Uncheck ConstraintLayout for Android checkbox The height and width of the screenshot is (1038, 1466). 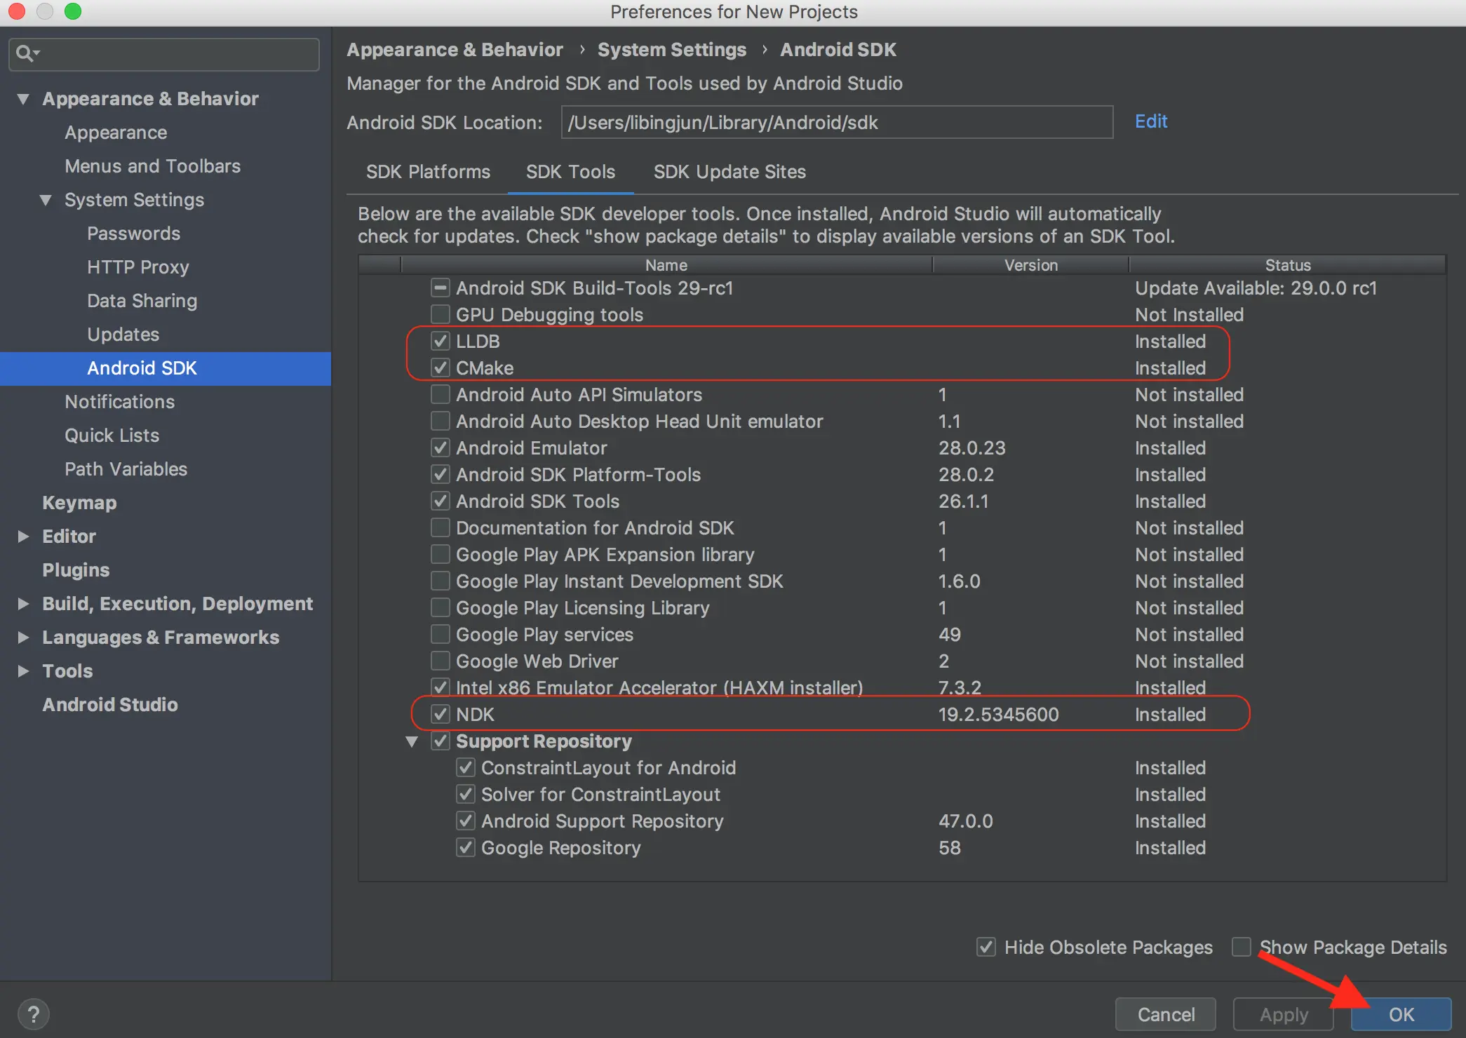(x=465, y=767)
